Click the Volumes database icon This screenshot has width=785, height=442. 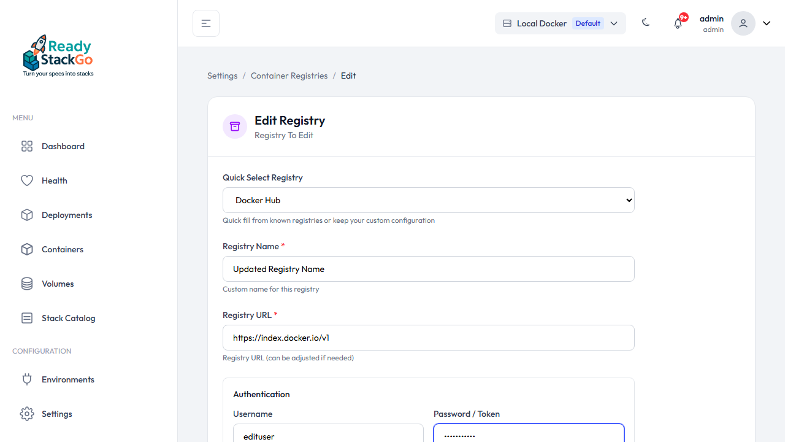(x=27, y=284)
